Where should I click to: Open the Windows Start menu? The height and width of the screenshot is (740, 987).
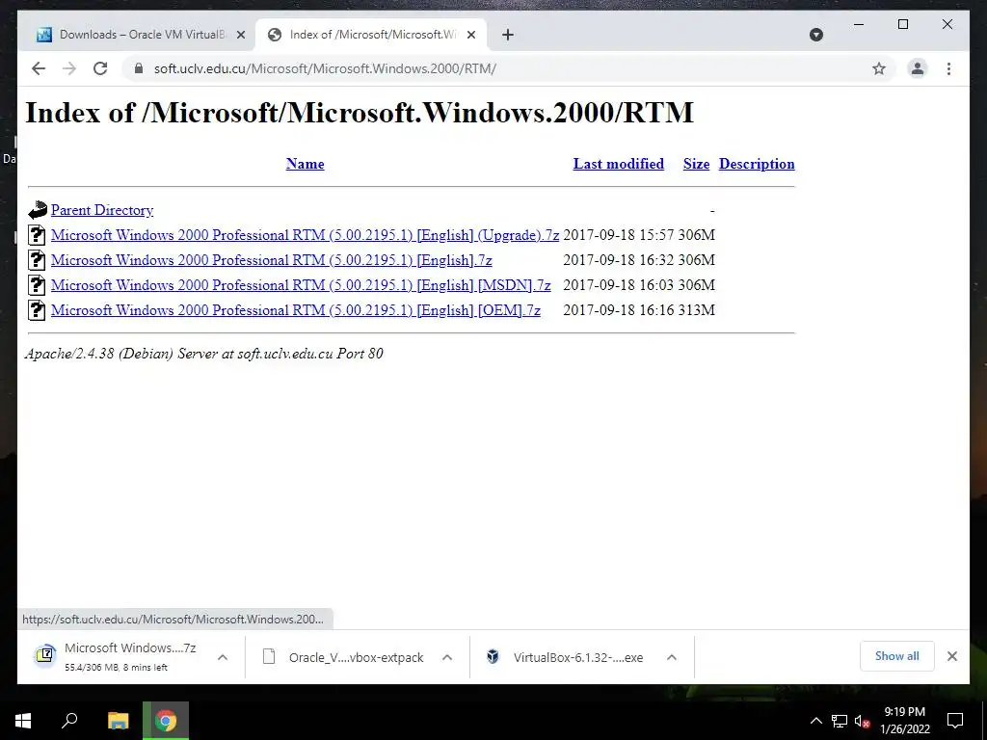(23, 721)
